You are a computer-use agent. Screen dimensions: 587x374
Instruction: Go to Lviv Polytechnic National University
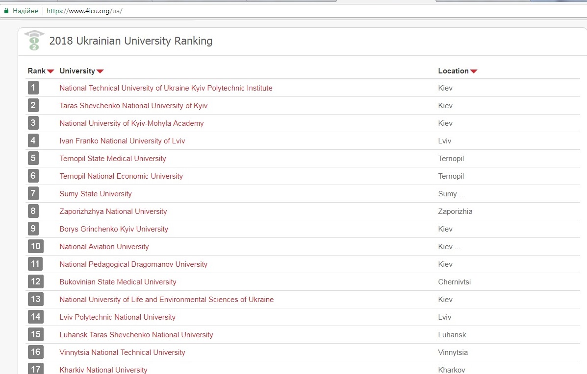click(x=117, y=317)
